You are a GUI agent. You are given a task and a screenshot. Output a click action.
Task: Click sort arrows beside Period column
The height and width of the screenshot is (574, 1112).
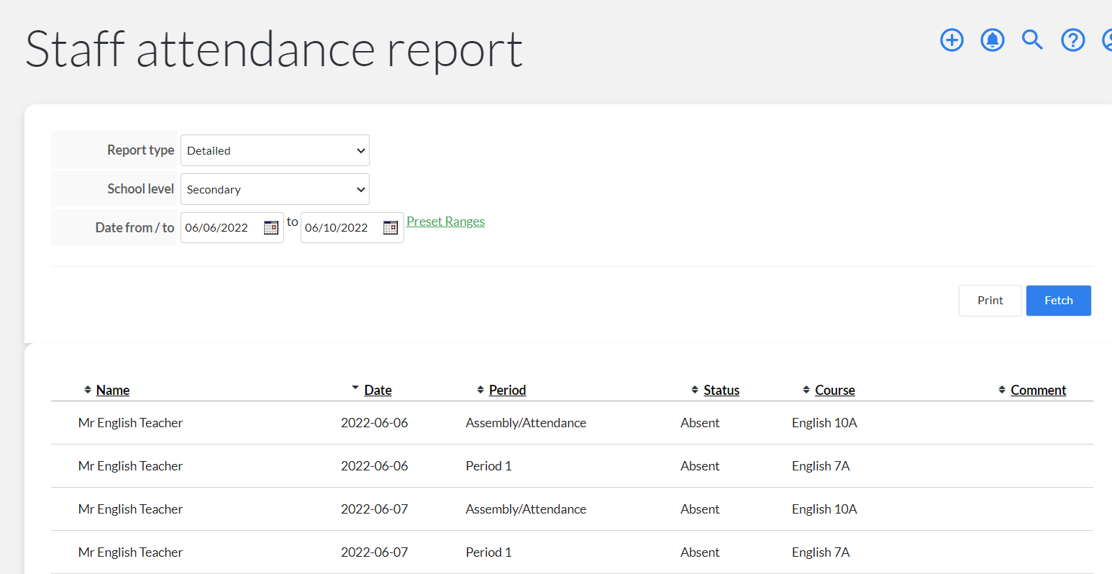(x=480, y=390)
